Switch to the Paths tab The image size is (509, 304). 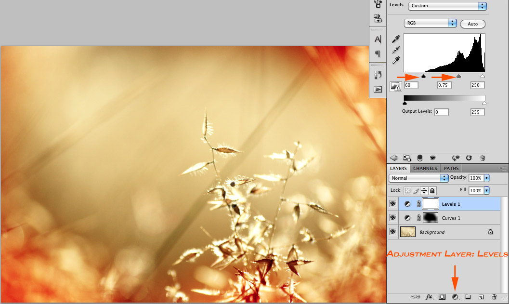(x=451, y=168)
